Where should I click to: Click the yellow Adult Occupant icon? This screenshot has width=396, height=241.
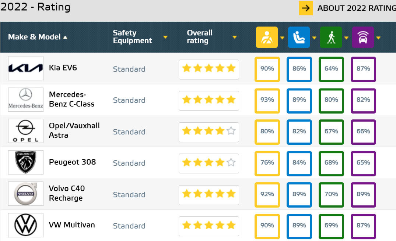(x=267, y=37)
